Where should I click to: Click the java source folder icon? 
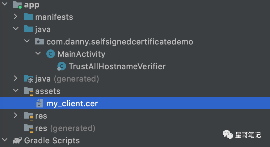[28, 29]
